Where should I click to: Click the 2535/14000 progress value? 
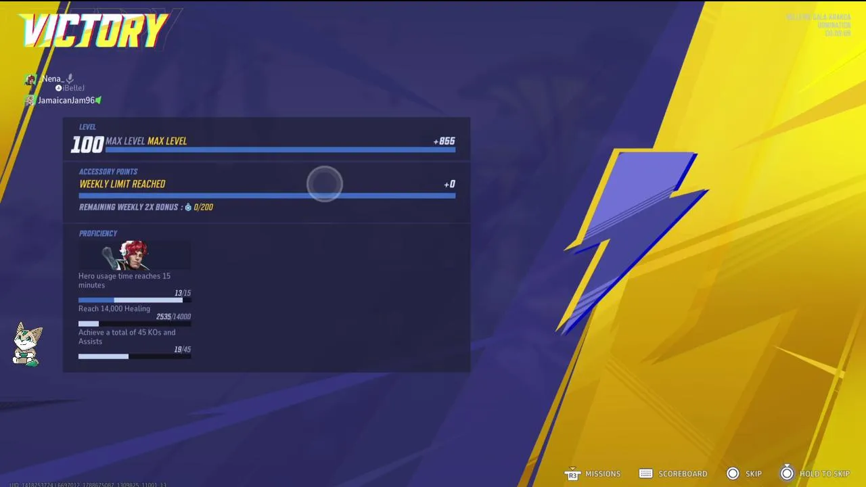[x=173, y=317]
